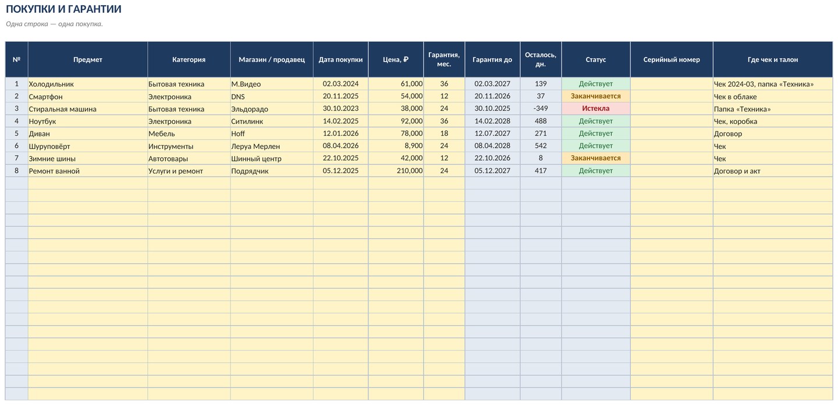The height and width of the screenshot is (405, 838).
Task: Select the 'Мебель' category cell
Action: 189,134
